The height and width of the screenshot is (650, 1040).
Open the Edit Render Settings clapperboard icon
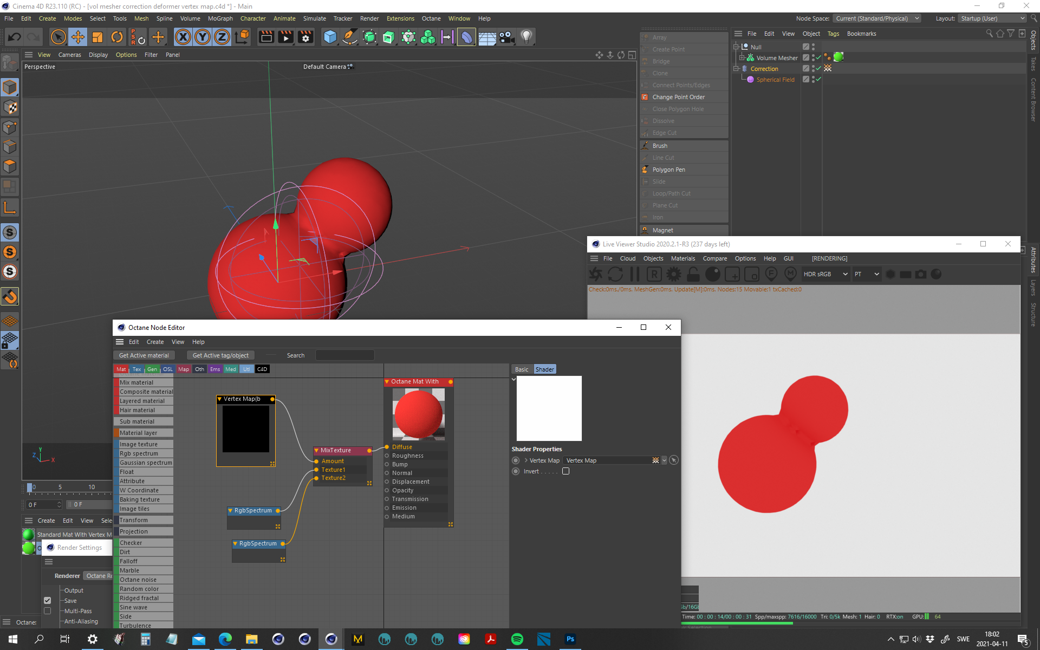tap(305, 37)
